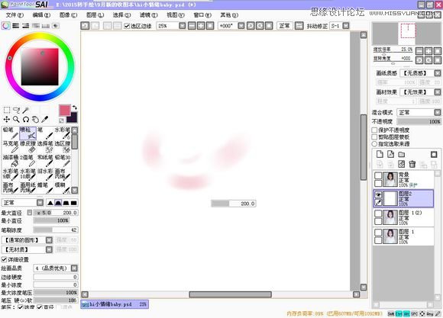Screen dimensions: 443x318
Task: Select the move tool
Action: tap(7, 120)
